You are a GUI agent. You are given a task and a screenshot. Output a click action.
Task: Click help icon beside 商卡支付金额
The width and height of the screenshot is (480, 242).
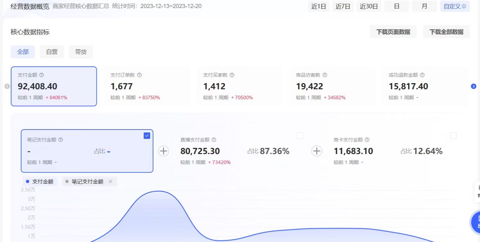367,140
